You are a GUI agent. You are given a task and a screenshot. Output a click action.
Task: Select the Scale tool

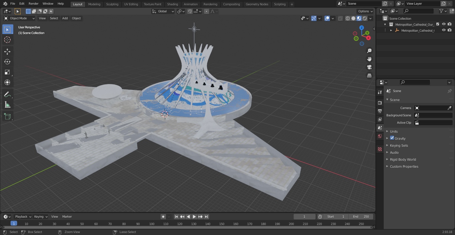[x=7, y=72]
